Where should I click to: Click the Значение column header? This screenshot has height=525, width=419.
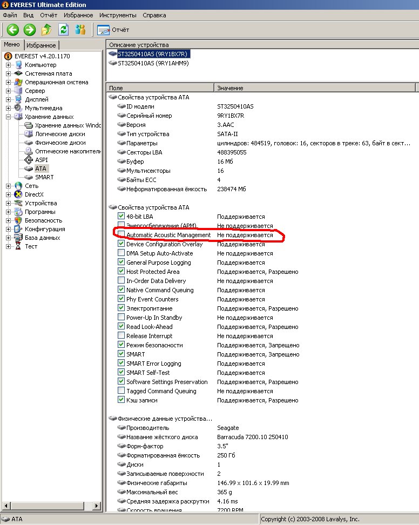(x=230, y=87)
